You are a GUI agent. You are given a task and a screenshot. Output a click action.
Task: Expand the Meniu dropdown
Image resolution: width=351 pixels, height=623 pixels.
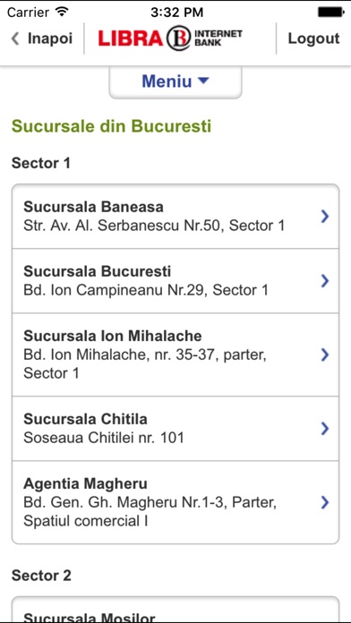click(175, 81)
